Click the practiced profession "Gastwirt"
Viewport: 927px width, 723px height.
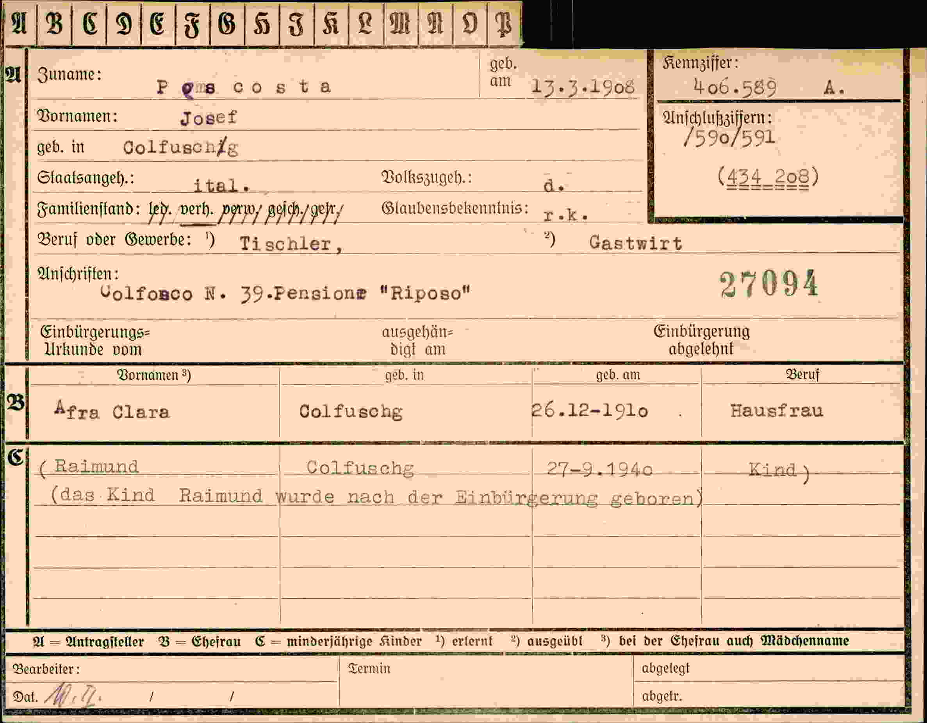pyautogui.click(x=635, y=243)
